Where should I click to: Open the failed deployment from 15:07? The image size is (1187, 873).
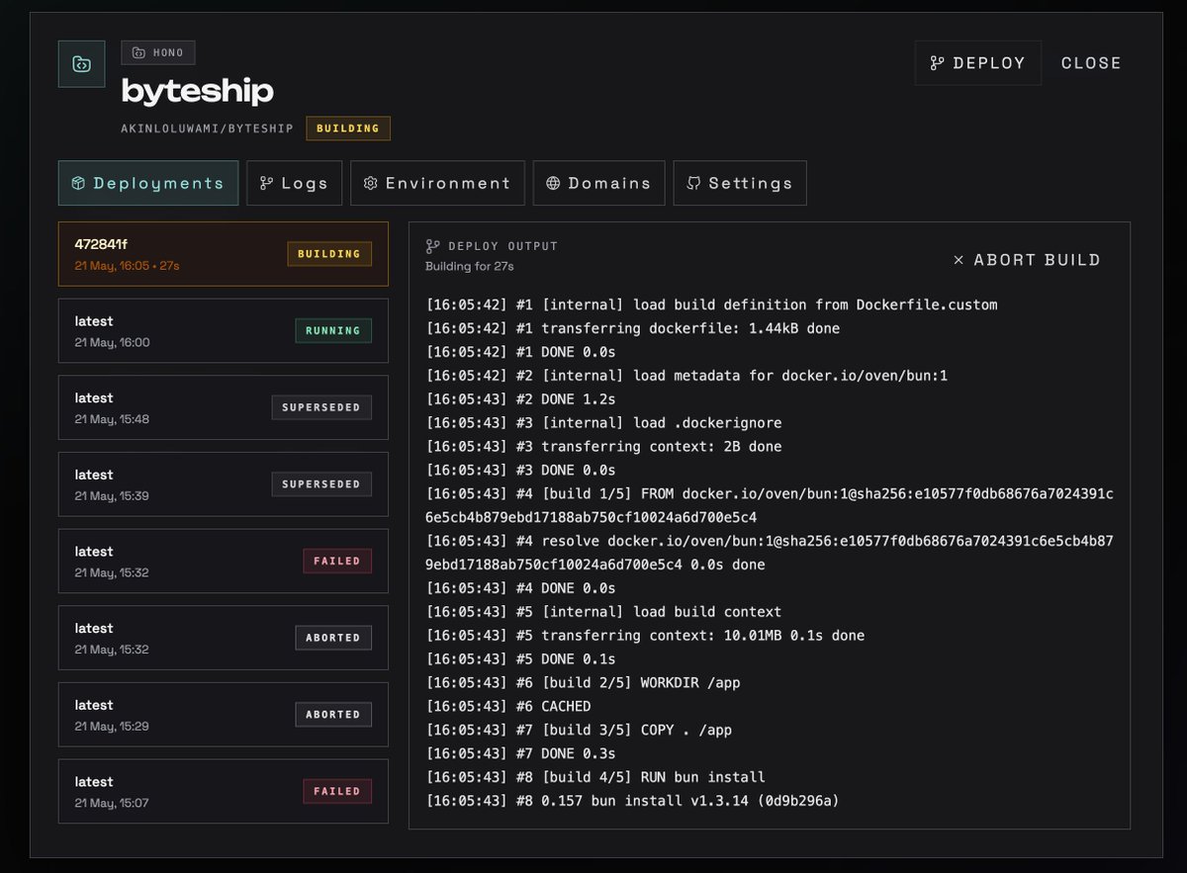pyautogui.click(x=224, y=791)
